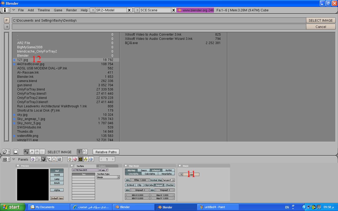Collapse the Preview panel triangle

pos(18,166)
